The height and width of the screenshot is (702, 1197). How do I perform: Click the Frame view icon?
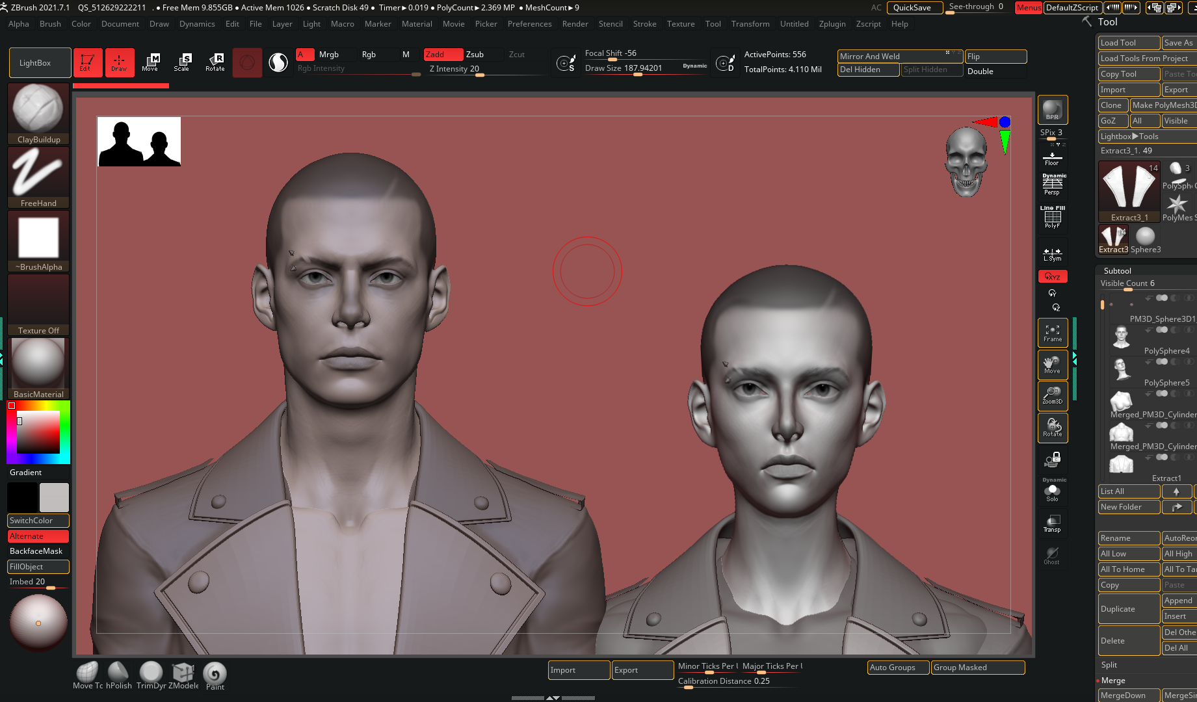click(x=1052, y=333)
